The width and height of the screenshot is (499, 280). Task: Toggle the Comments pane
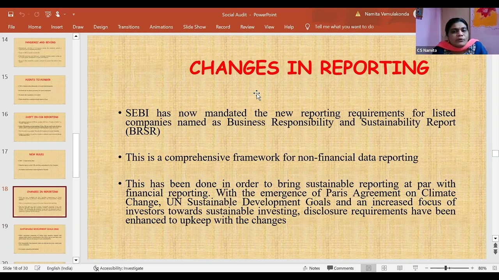click(340, 268)
